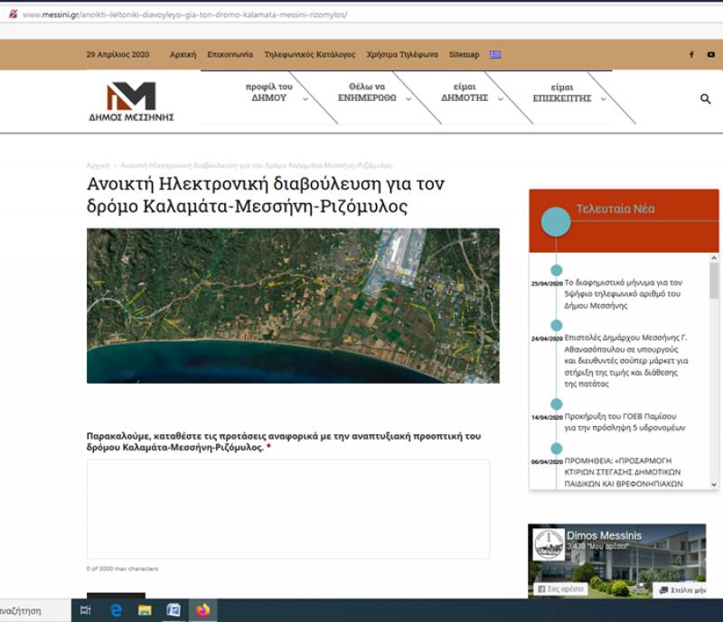Click the Sitemap link

pyautogui.click(x=465, y=54)
